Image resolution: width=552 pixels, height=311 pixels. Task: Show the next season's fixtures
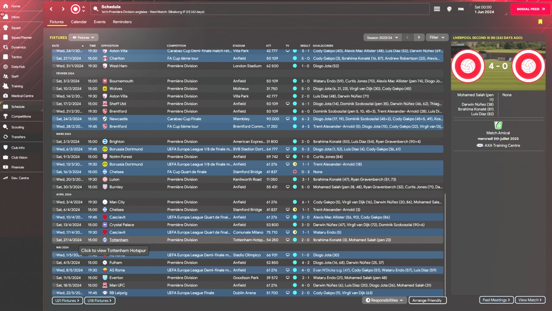419,37
